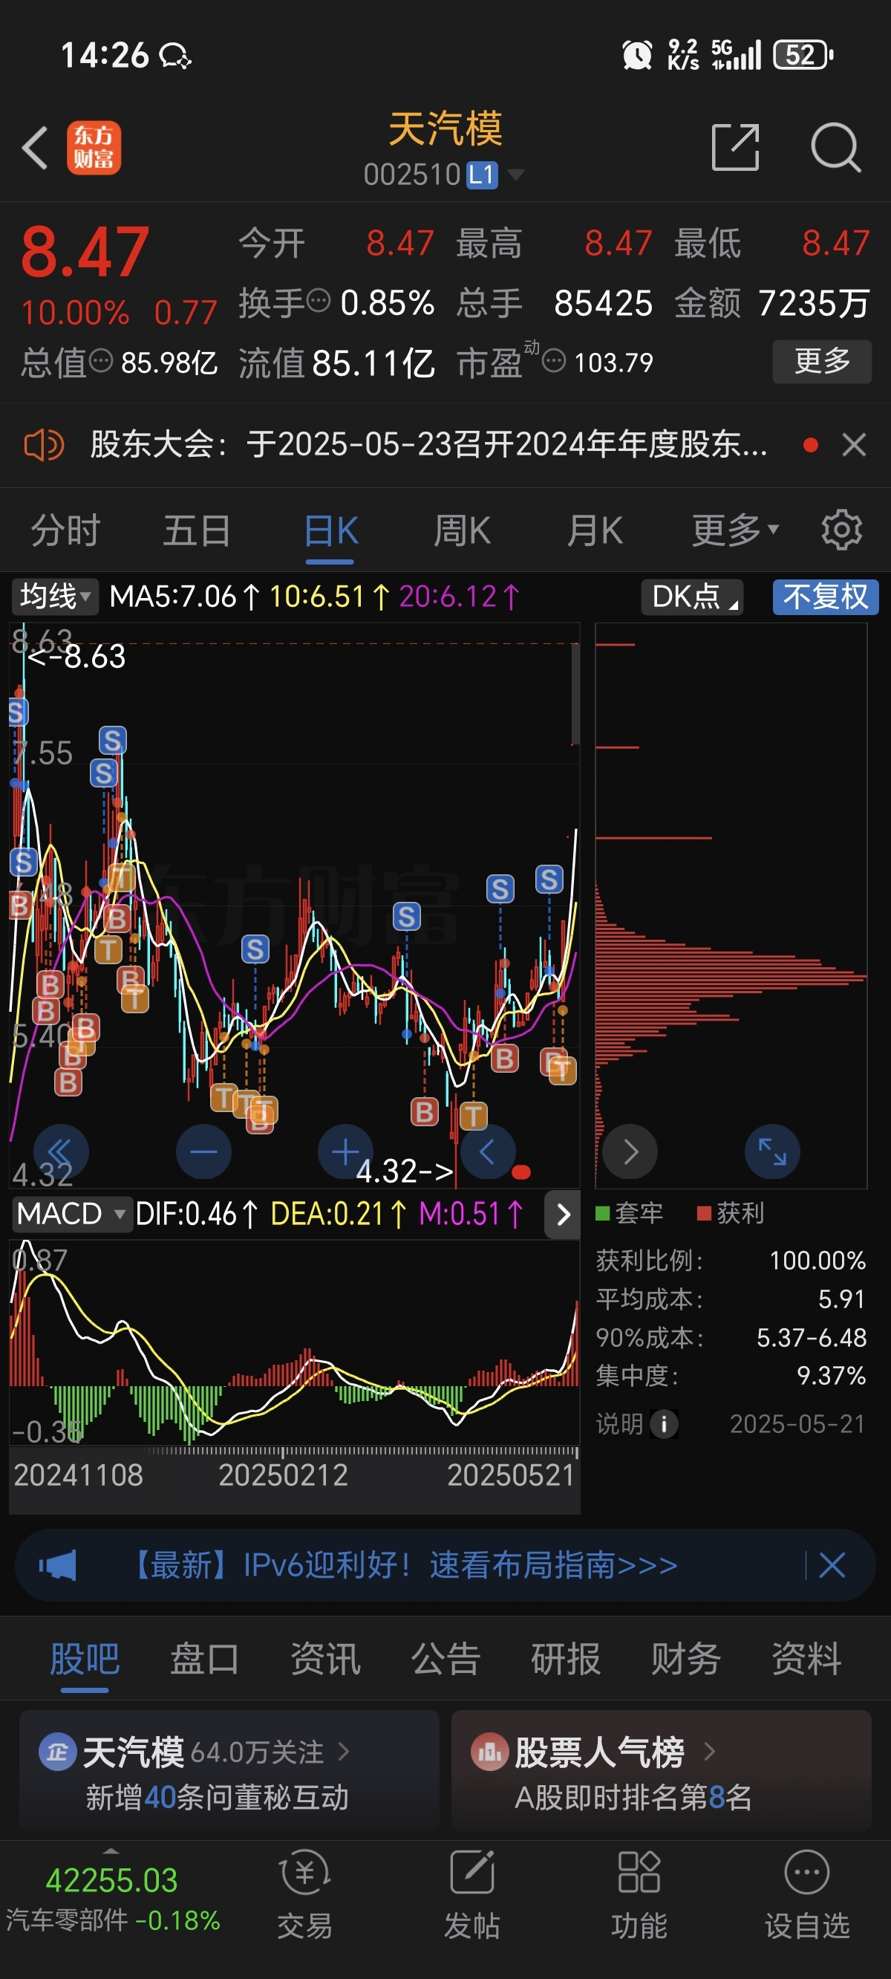The width and height of the screenshot is (891, 1979).
Task: Tap the 汽车零部件 index 42255.03
Action: pyautogui.click(x=111, y=1897)
